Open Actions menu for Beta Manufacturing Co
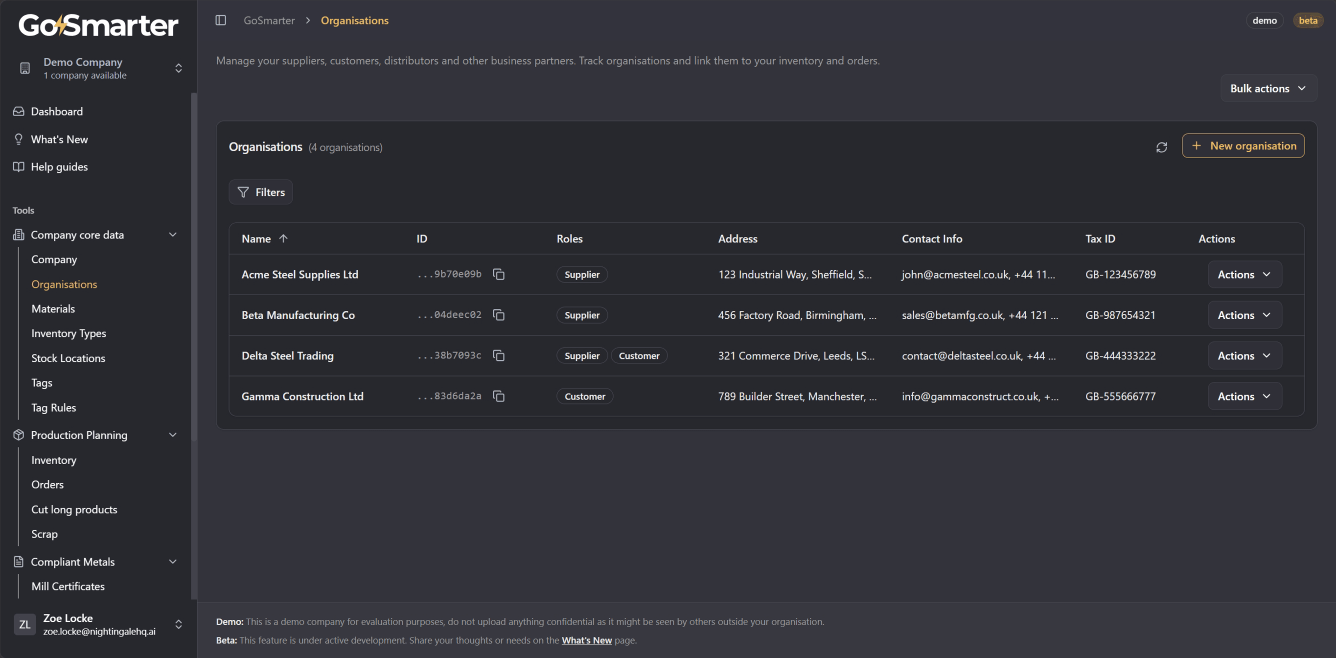Screen dimensions: 1336x658 click(1244, 315)
